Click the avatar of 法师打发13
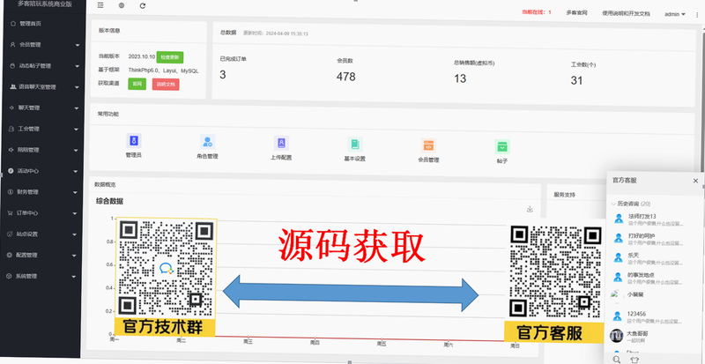The width and height of the screenshot is (705, 364). [x=619, y=219]
